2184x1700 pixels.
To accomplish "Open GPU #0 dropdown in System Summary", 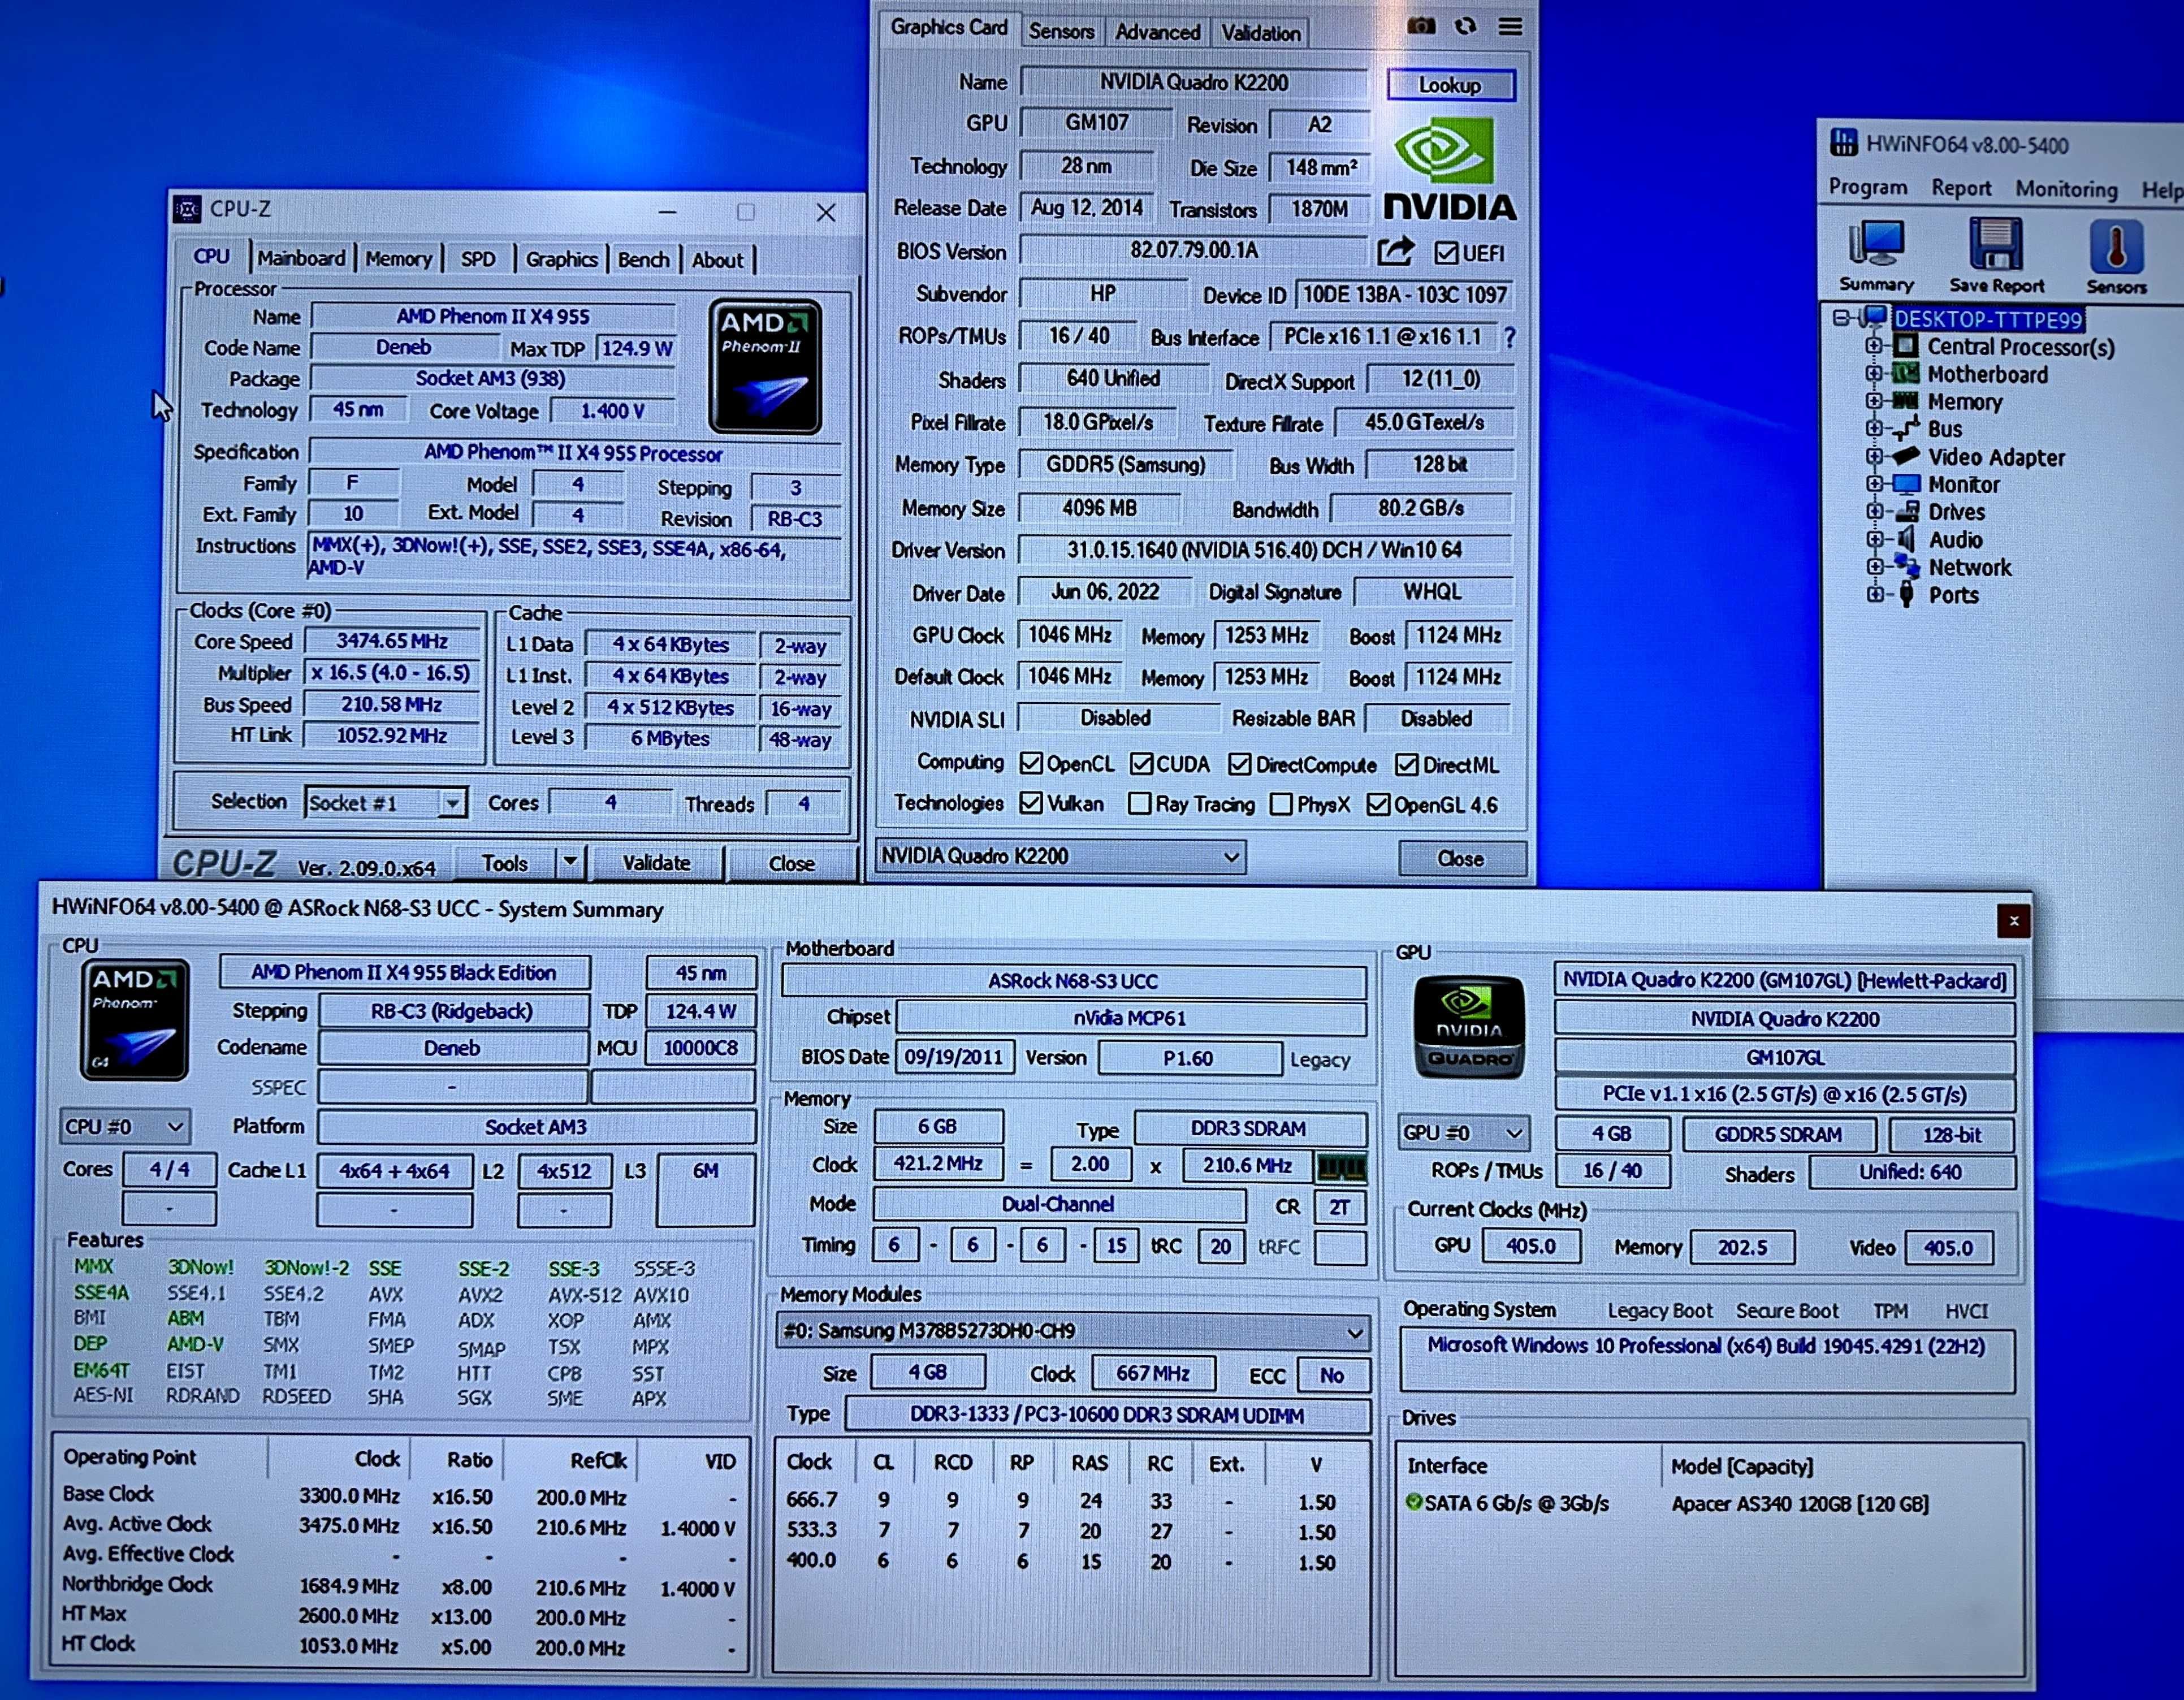I will tap(1463, 1133).
